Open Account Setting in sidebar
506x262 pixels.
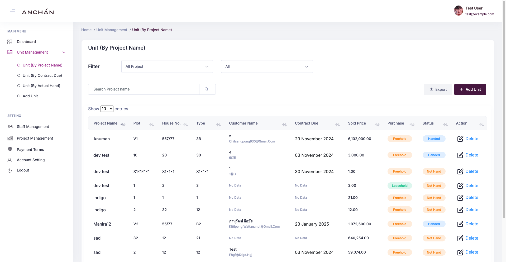click(31, 160)
